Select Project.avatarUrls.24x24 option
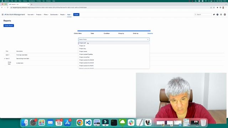 [x=114, y=63]
